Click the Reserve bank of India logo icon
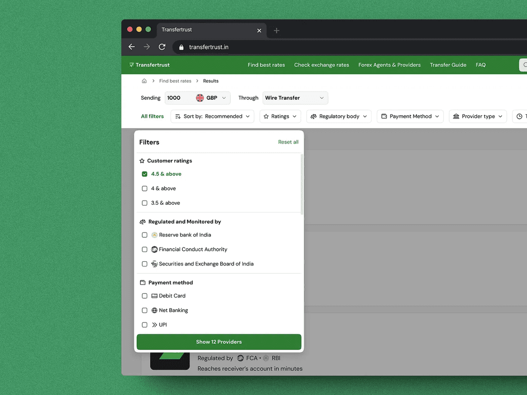This screenshot has height=395, width=527. coord(154,235)
